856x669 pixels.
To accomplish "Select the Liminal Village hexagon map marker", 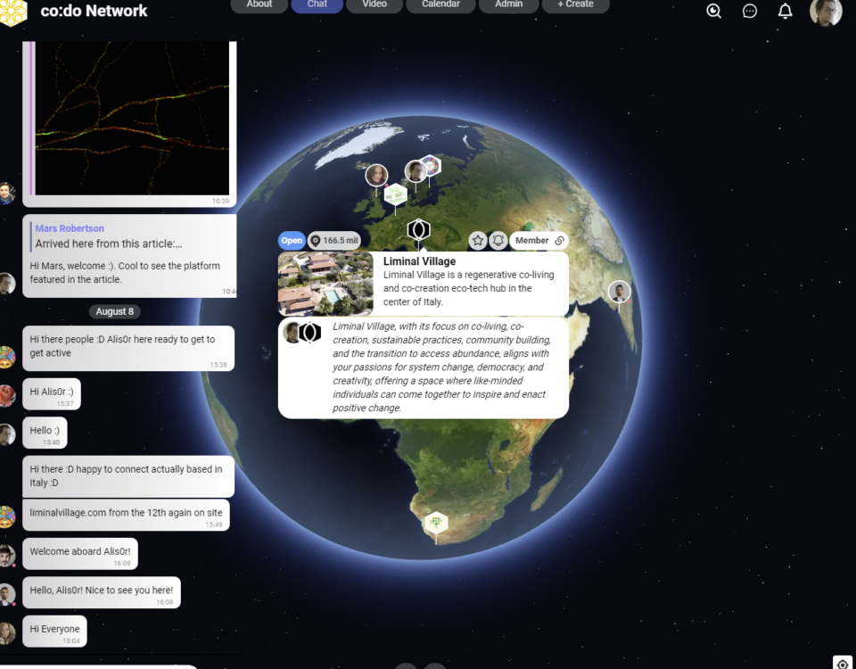I will pyautogui.click(x=419, y=230).
